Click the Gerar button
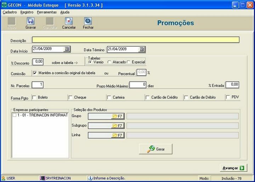 point(155,149)
